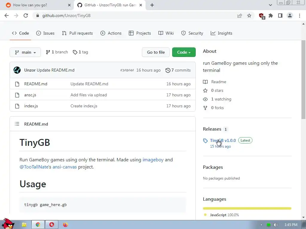Expand the green Code dropdown button
Screen dimensions: 306x229
(184, 52)
